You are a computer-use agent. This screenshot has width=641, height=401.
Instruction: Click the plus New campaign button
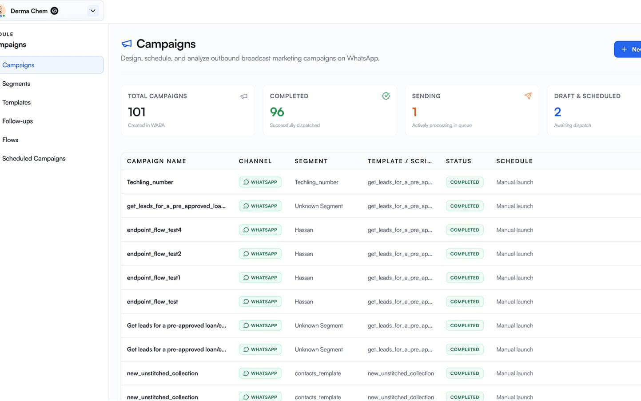click(x=628, y=49)
